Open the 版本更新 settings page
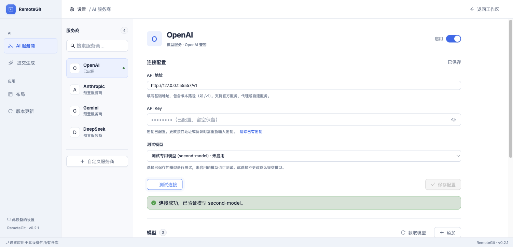513x247 pixels. 30,111
